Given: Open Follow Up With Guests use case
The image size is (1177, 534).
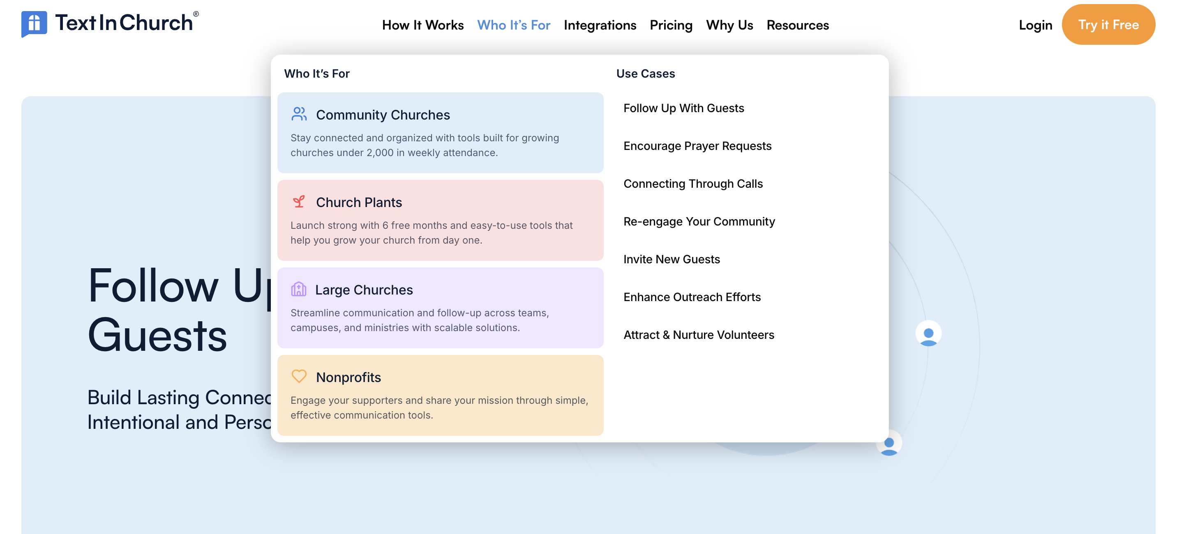Looking at the screenshot, I should tap(683, 108).
